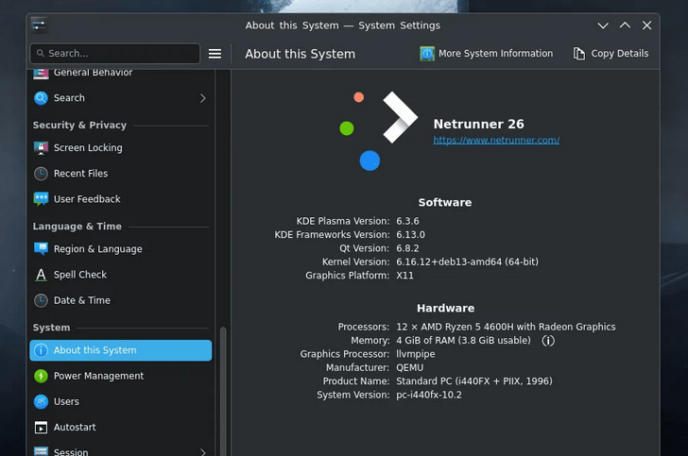Viewport: 688px width, 456px height.
Task: Click the Processors AMD Ryzen value
Action: pyautogui.click(x=506, y=327)
